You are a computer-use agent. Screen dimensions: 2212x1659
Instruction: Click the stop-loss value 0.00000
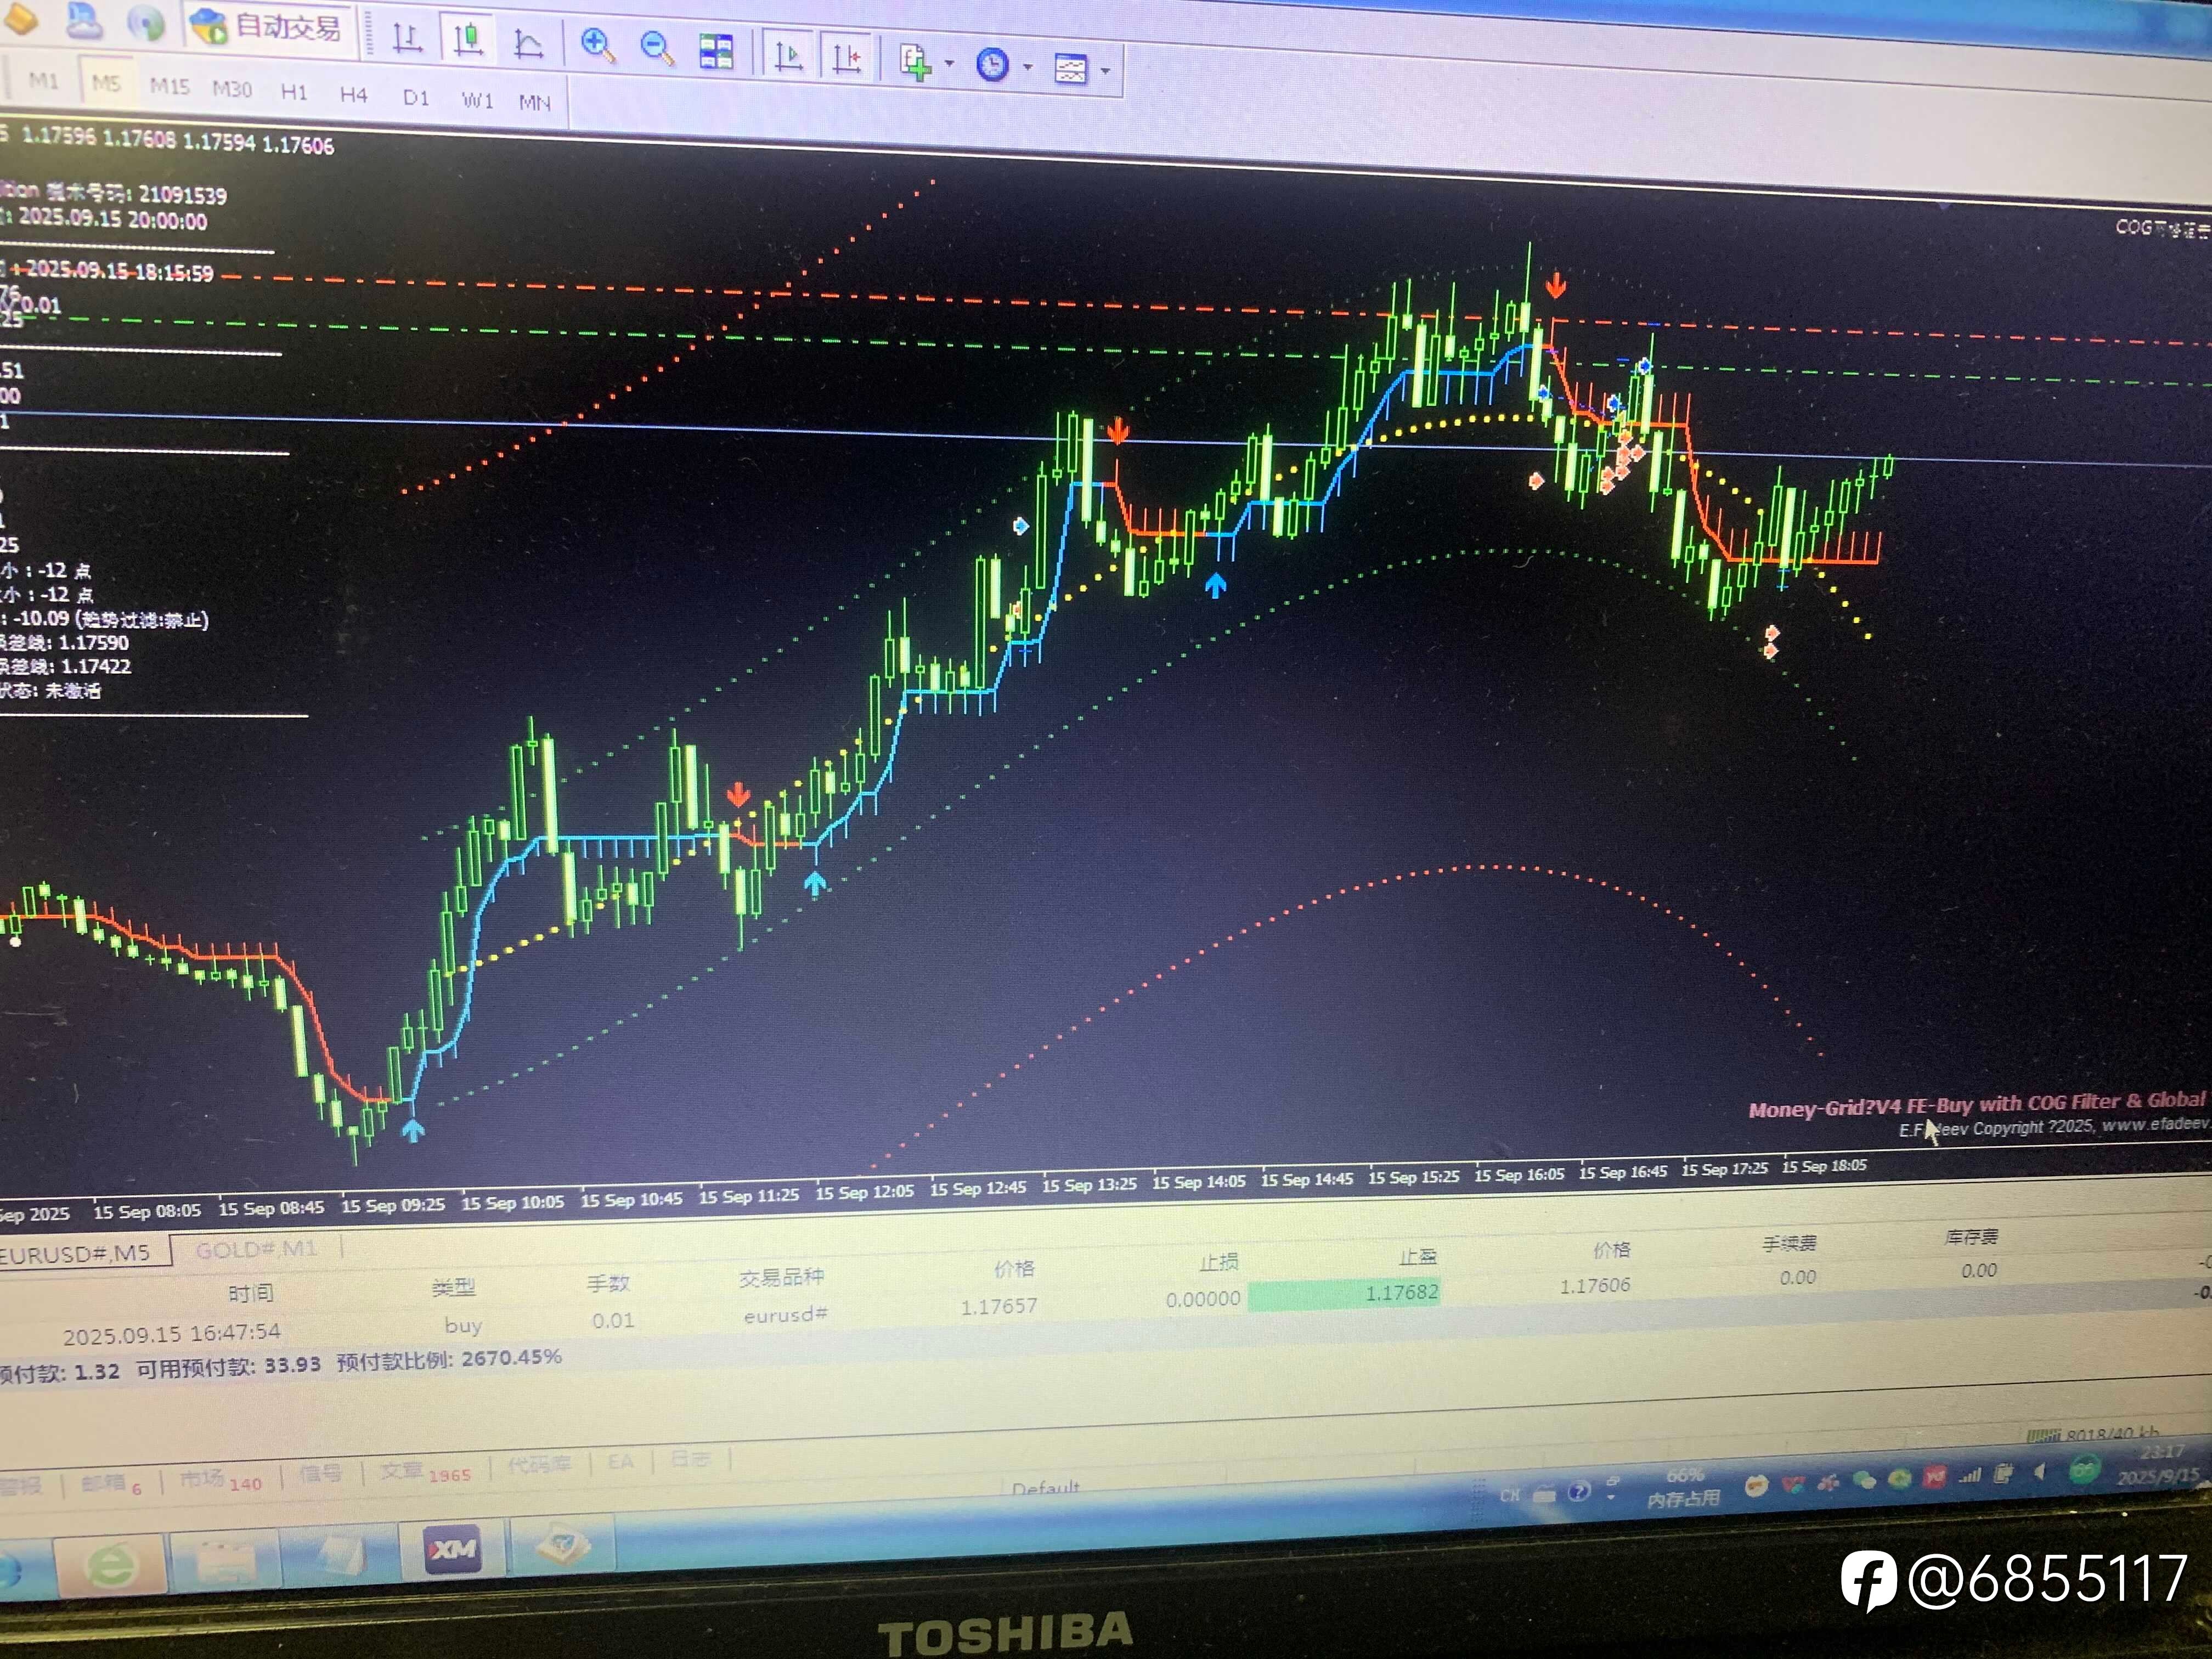1203,1299
